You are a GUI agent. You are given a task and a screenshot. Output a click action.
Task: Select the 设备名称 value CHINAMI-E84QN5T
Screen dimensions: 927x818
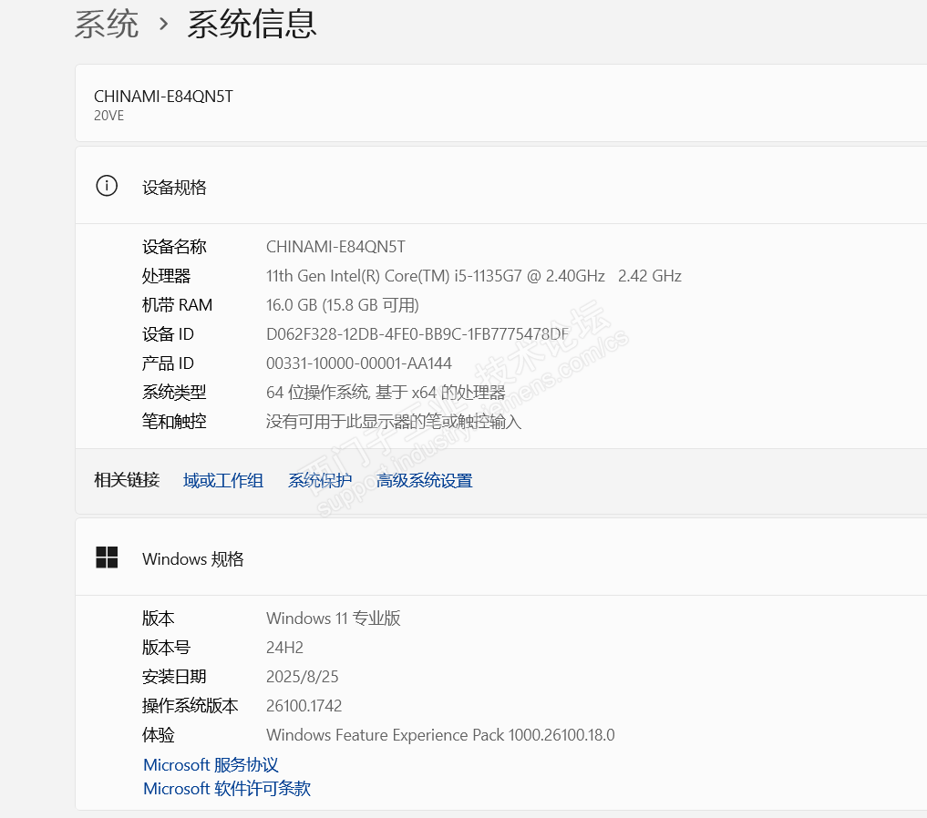(335, 246)
